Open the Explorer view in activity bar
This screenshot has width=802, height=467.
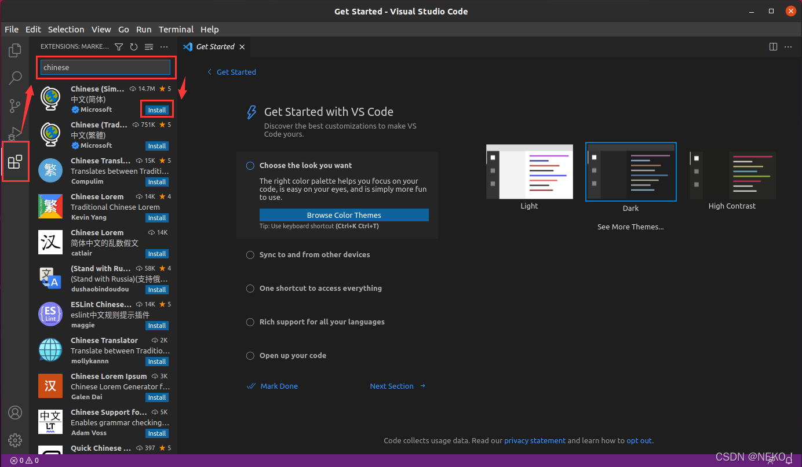click(x=15, y=50)
